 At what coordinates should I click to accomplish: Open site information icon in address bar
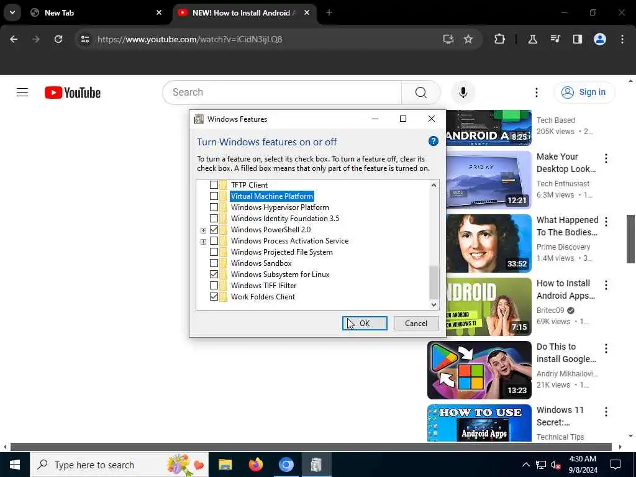tap(84, 39)
